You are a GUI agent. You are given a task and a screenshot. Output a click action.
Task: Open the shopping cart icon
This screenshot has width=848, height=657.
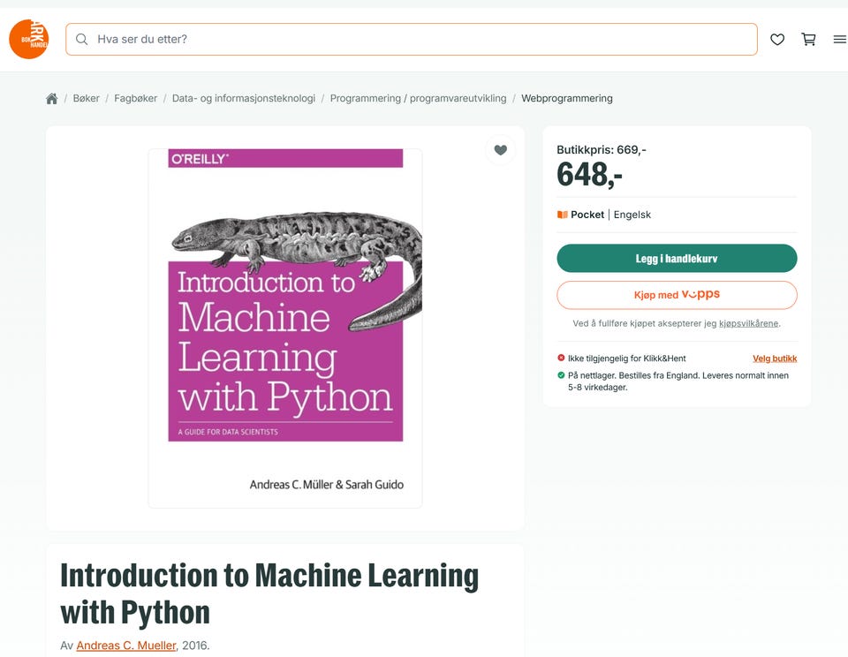(x=808, y=39)
